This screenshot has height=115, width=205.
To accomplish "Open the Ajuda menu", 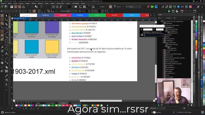I will point(83,4).
